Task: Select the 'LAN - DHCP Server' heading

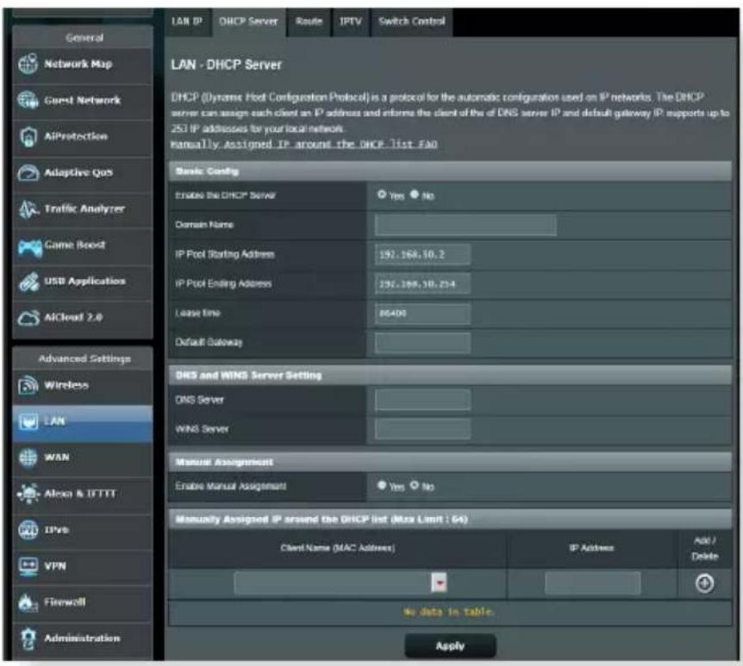Action: pyautogui.click(x=227, y=65)
